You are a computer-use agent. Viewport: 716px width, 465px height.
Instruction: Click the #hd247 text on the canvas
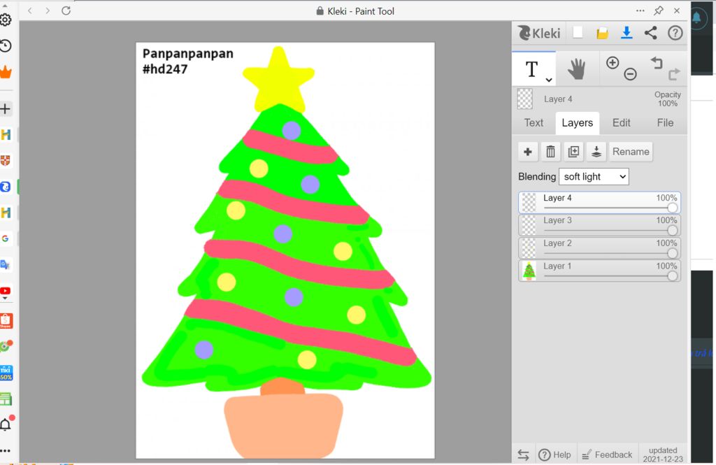165,69
